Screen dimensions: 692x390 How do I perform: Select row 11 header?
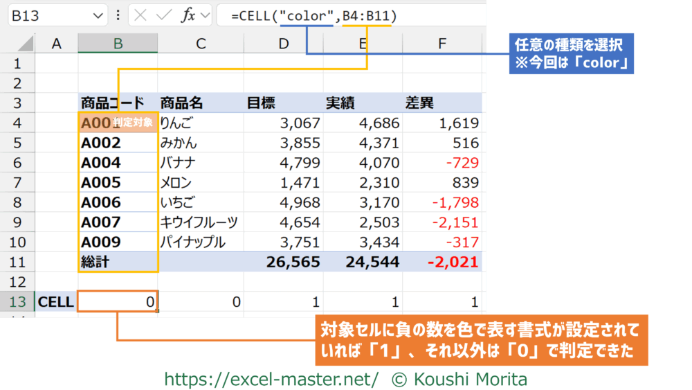[17, 262]
